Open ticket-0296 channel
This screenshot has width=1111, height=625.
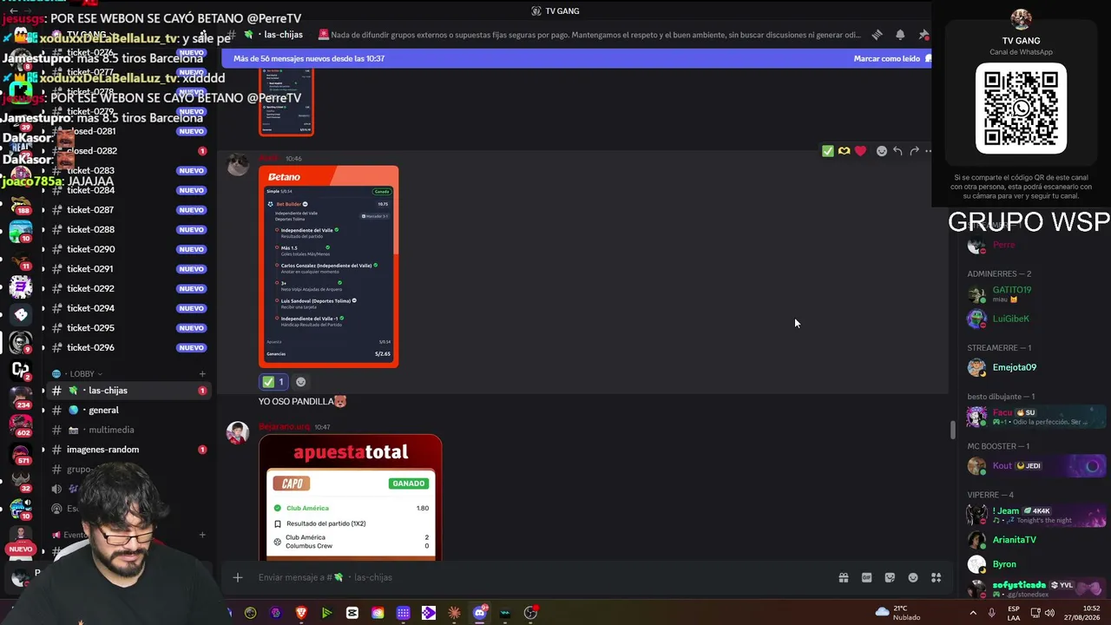pos(128,347)
